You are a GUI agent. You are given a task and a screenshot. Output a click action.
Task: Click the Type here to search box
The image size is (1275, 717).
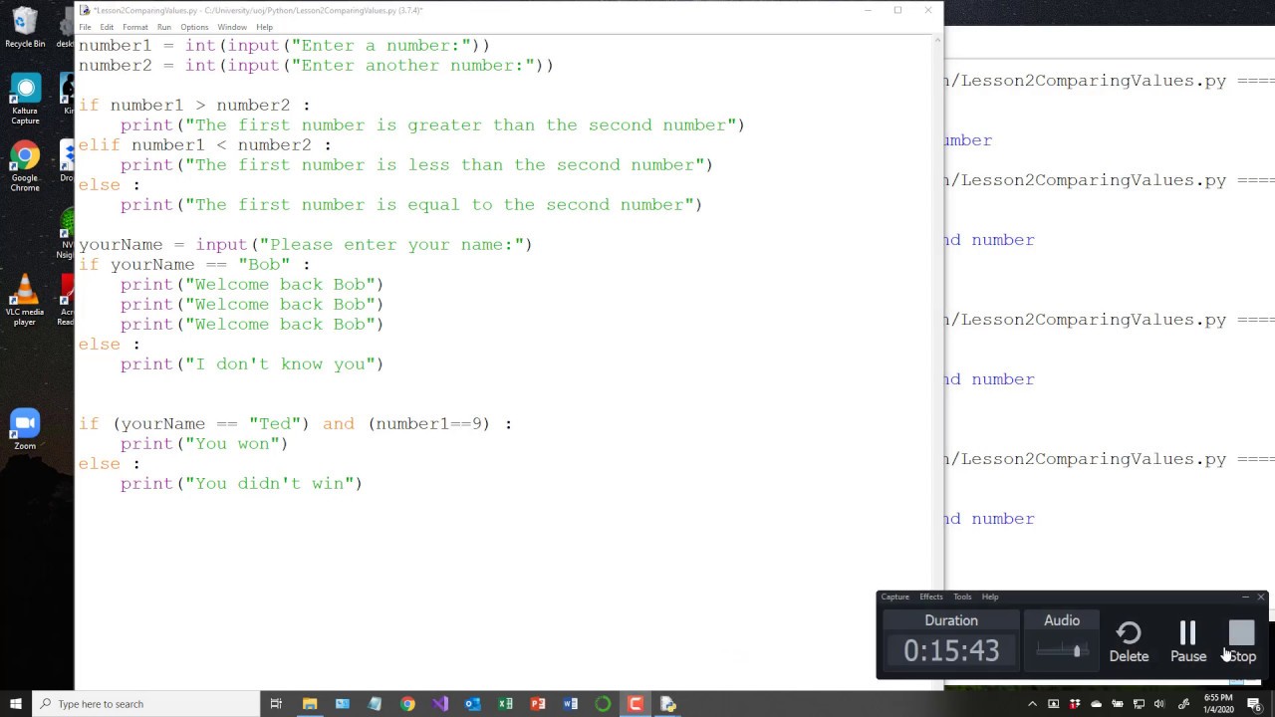tap(145, 704)
